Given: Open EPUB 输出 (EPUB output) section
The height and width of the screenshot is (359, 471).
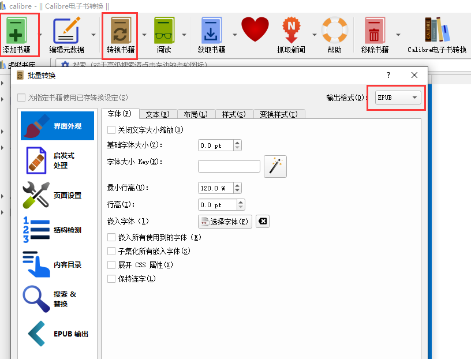Looking at the screenshot, I should coord(57,334).
